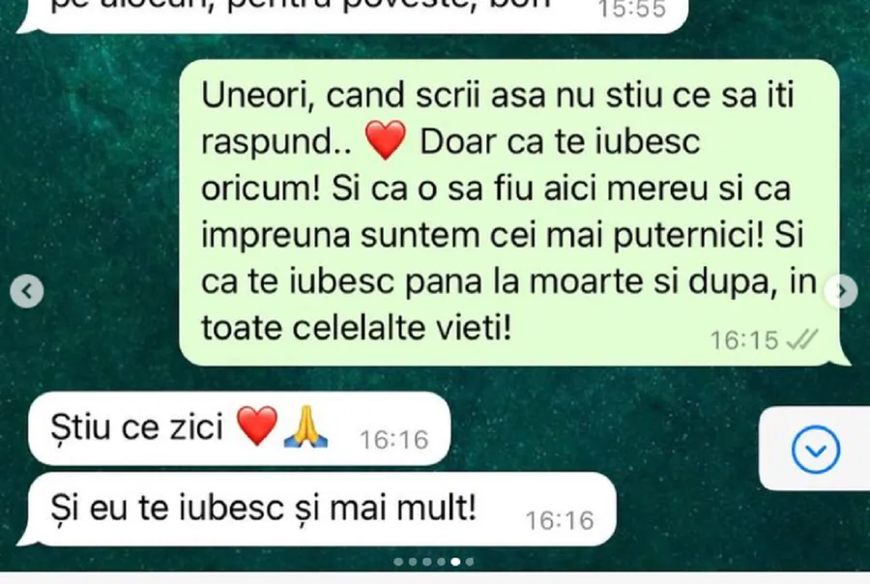Click the praying hands emoji

[305, 426]
